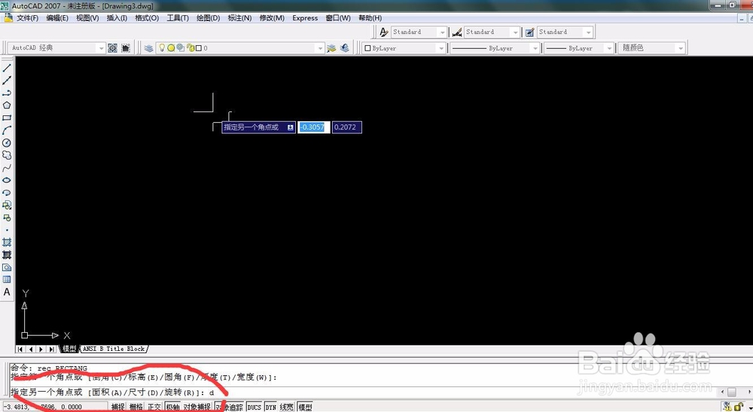Toggle 栅格 grid display in status bar

[x=136, y=407]
